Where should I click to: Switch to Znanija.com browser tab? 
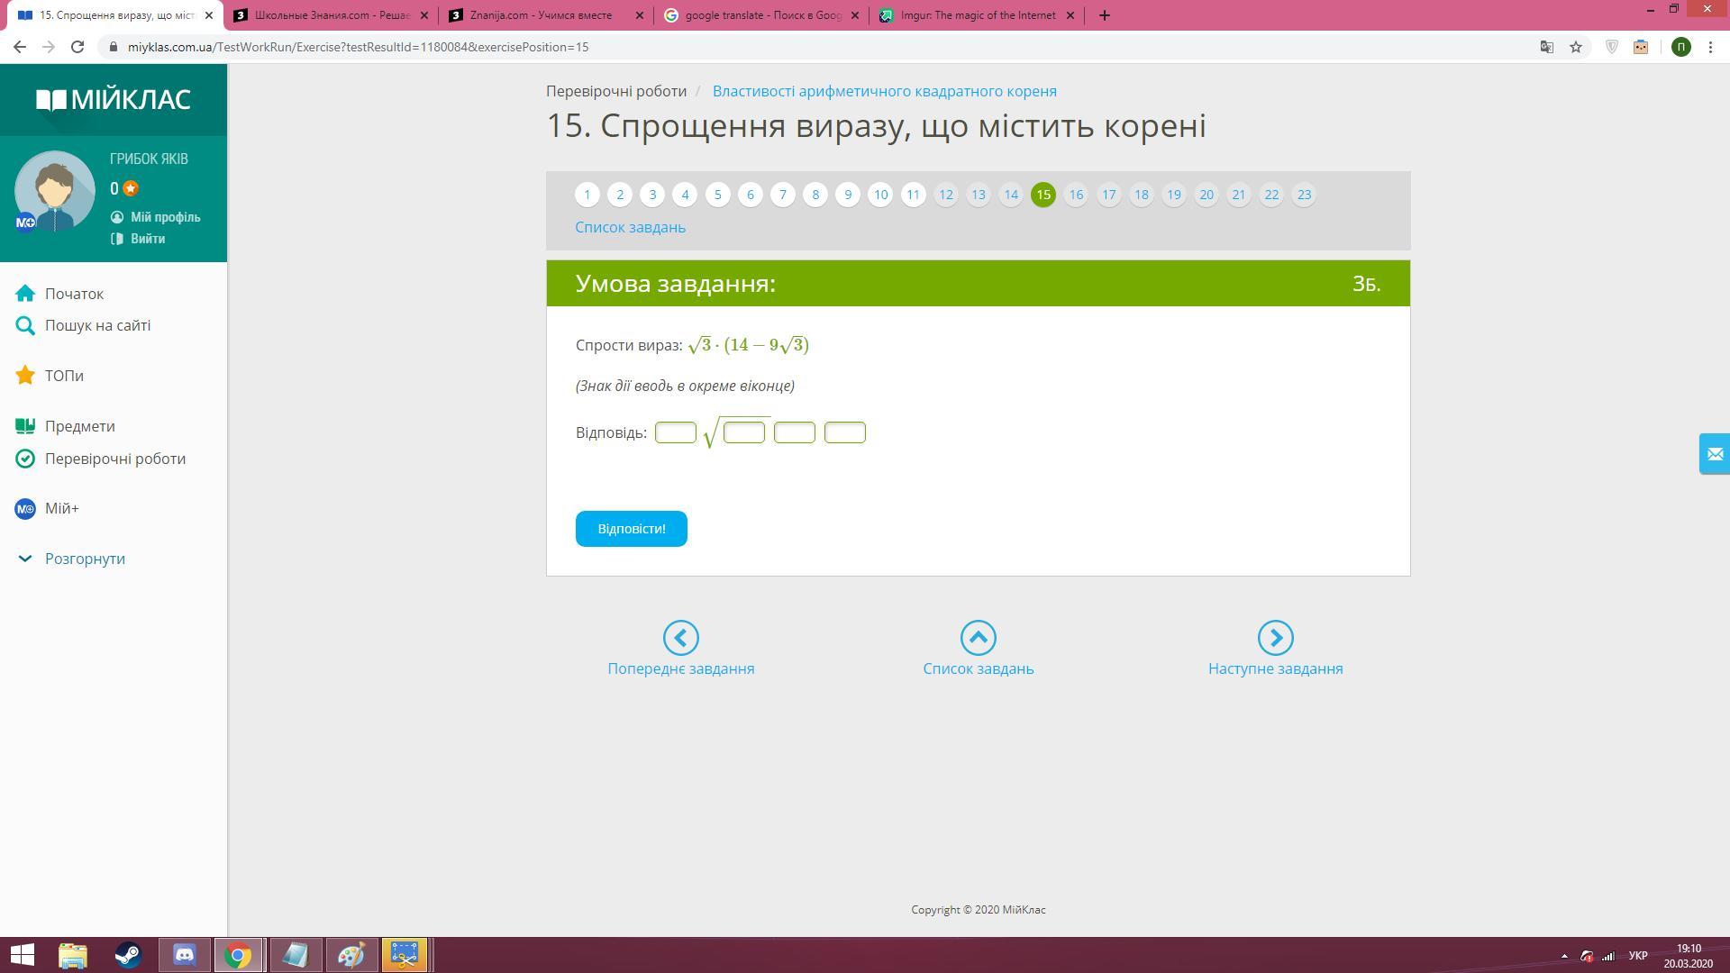[541, 15]
